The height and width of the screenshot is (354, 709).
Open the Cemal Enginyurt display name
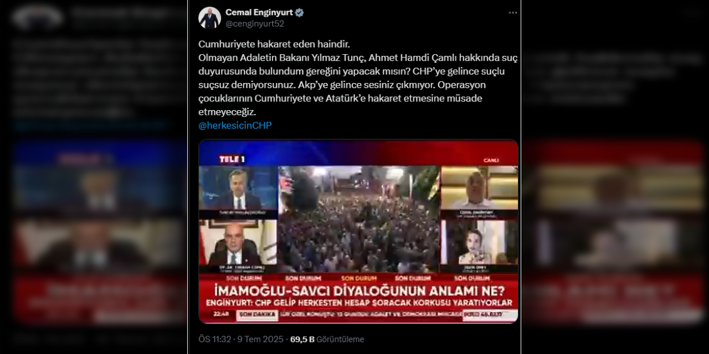pyautogui.click(x=259, y=12)
